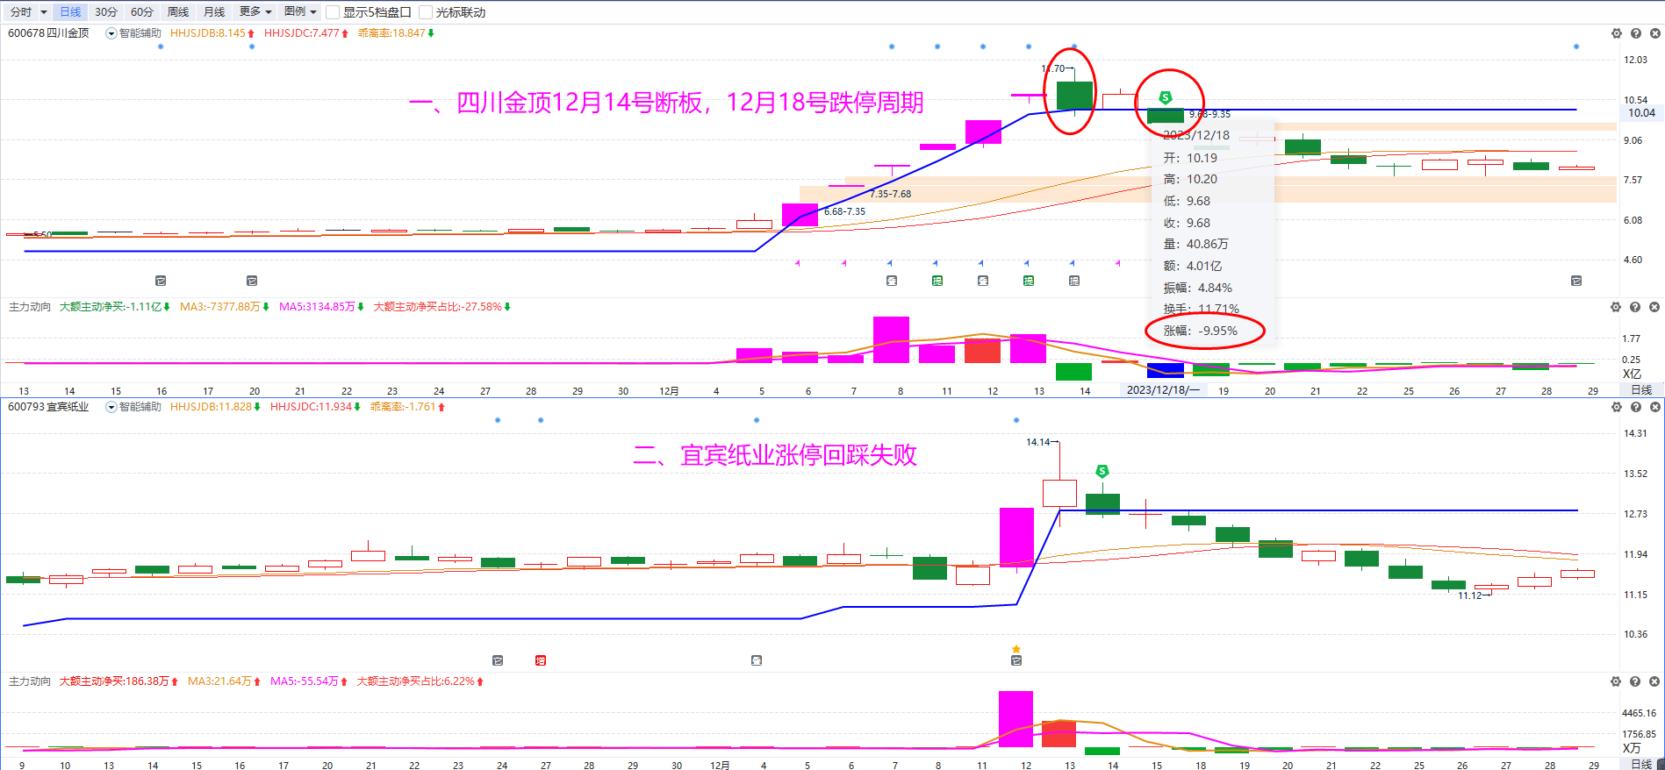Open settings gear for 宜宾纸业 price chart

1616,407
